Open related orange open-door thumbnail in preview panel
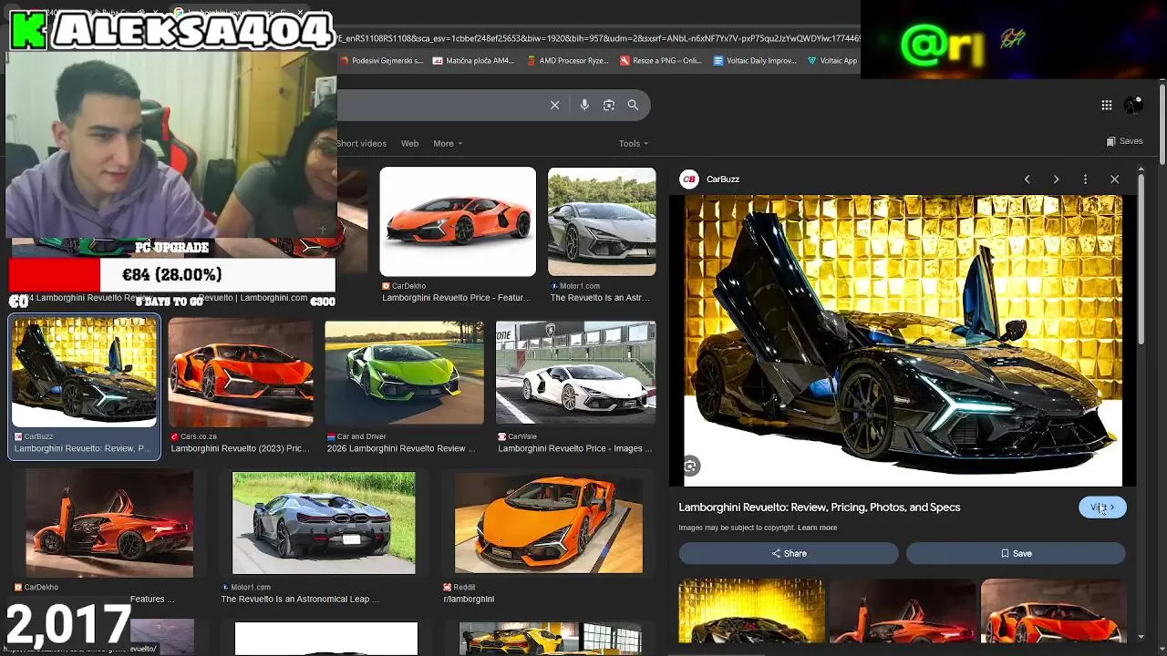The image size is (1167, 656). tap(903, 612)
